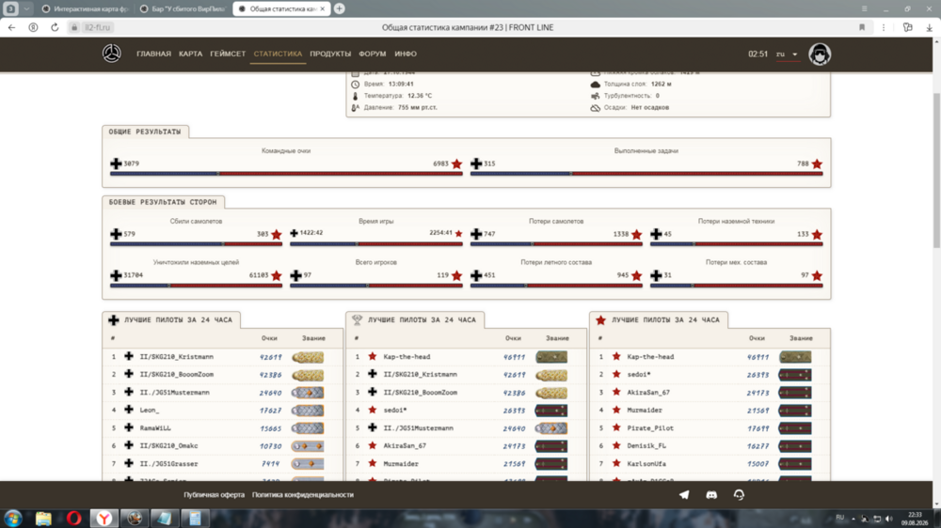The width and height of the screenshot is (941, 528).
Task: Open the ФОРУМ menu item
Action: coord(372,54)
